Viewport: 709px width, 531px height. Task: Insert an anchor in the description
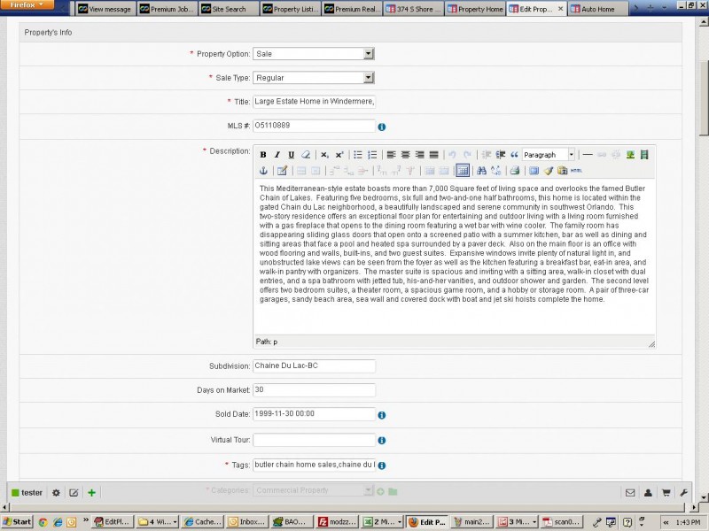tap(263, 171)
